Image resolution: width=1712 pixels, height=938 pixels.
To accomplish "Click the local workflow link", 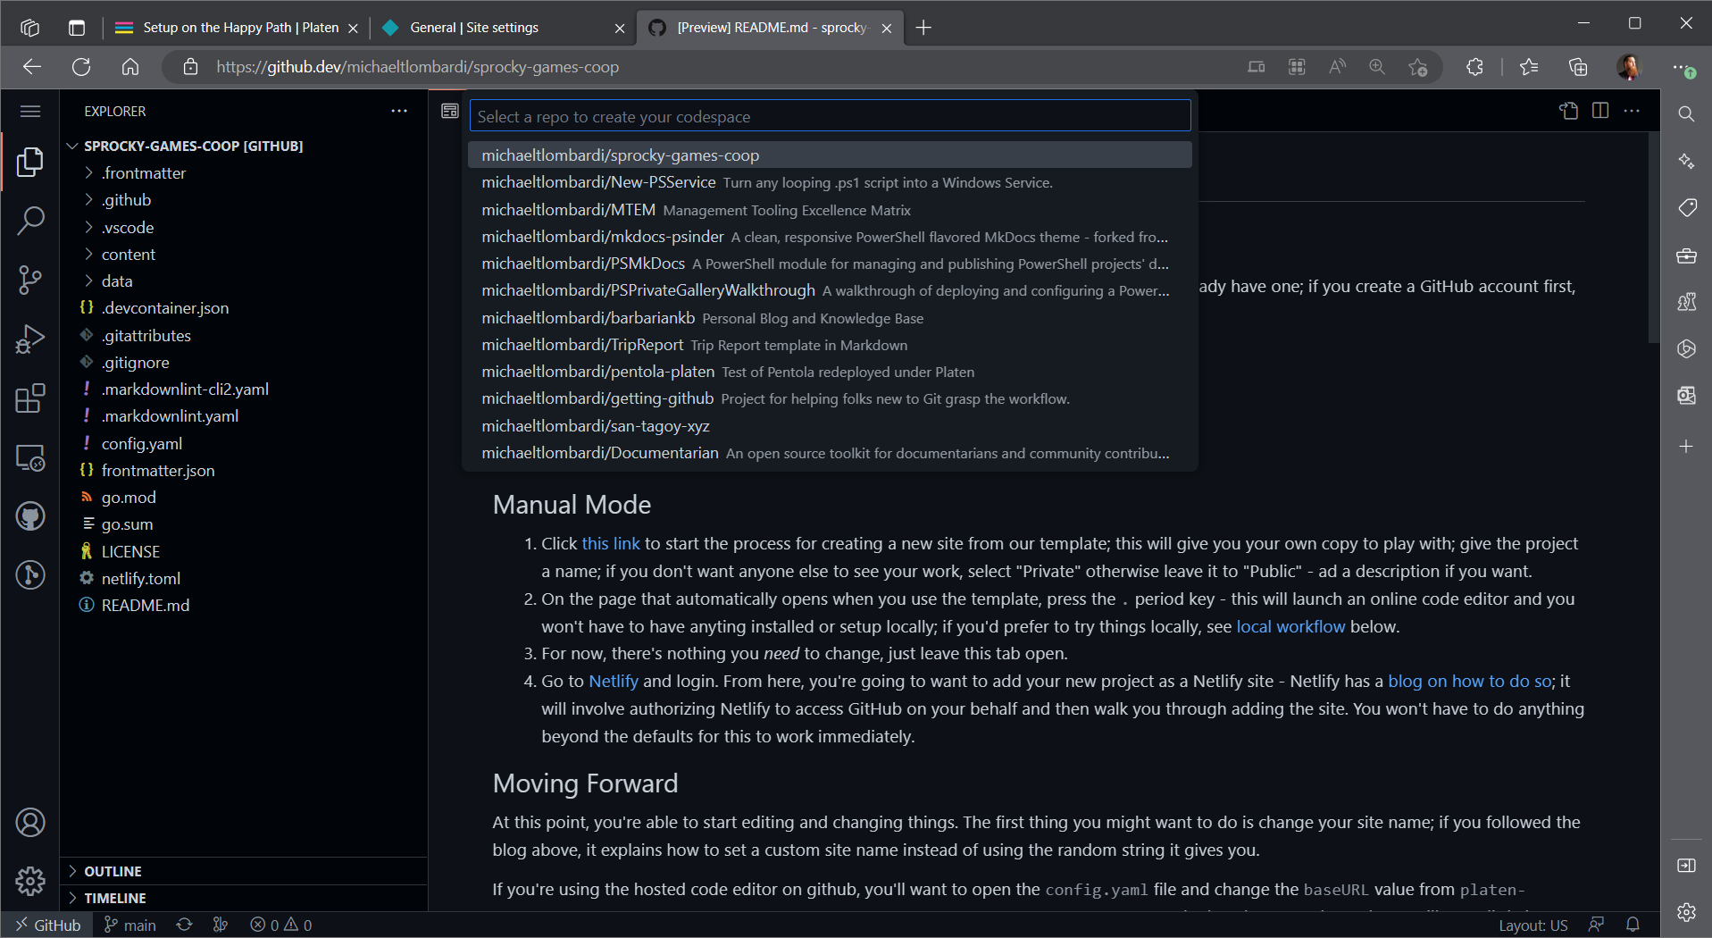I will 1290,626.
